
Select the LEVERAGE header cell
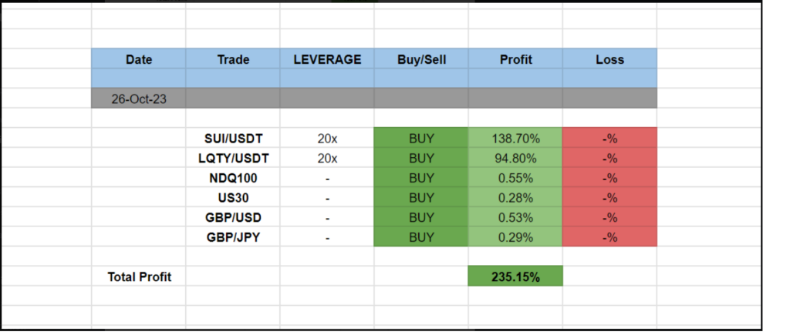click(x=327, y=59)
